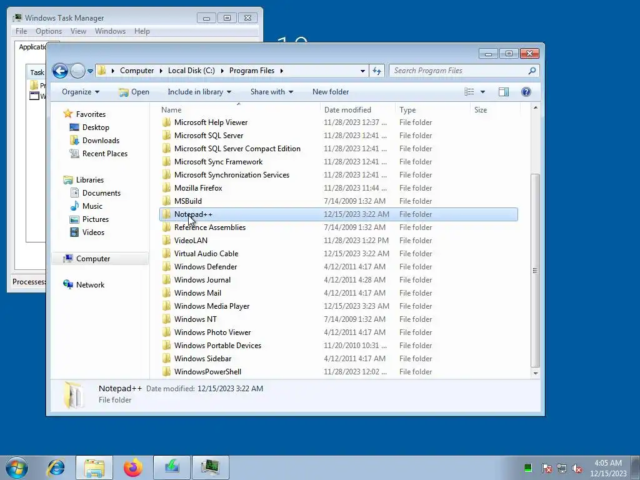Select the VideoLAN folder icon
The height and width of the screenshot is (480, 640).
(166, 241)
